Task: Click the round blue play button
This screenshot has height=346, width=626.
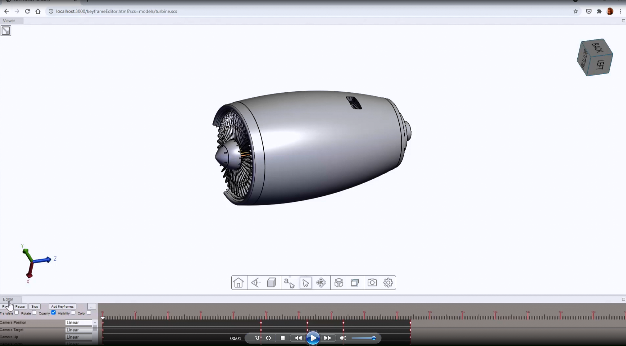Action: coord(313,338)
